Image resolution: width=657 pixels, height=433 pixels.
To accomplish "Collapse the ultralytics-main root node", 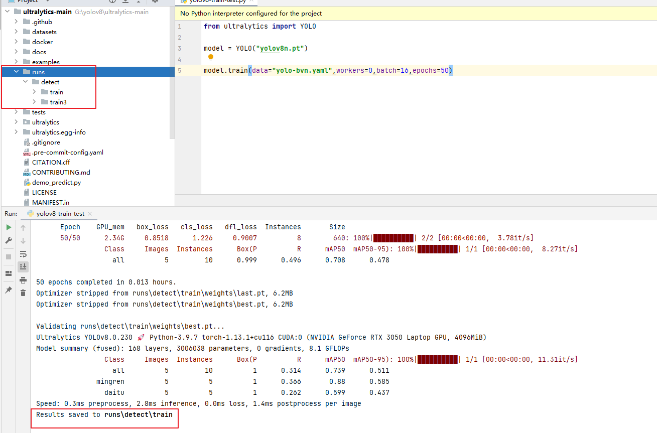I will tap(7, 12).
